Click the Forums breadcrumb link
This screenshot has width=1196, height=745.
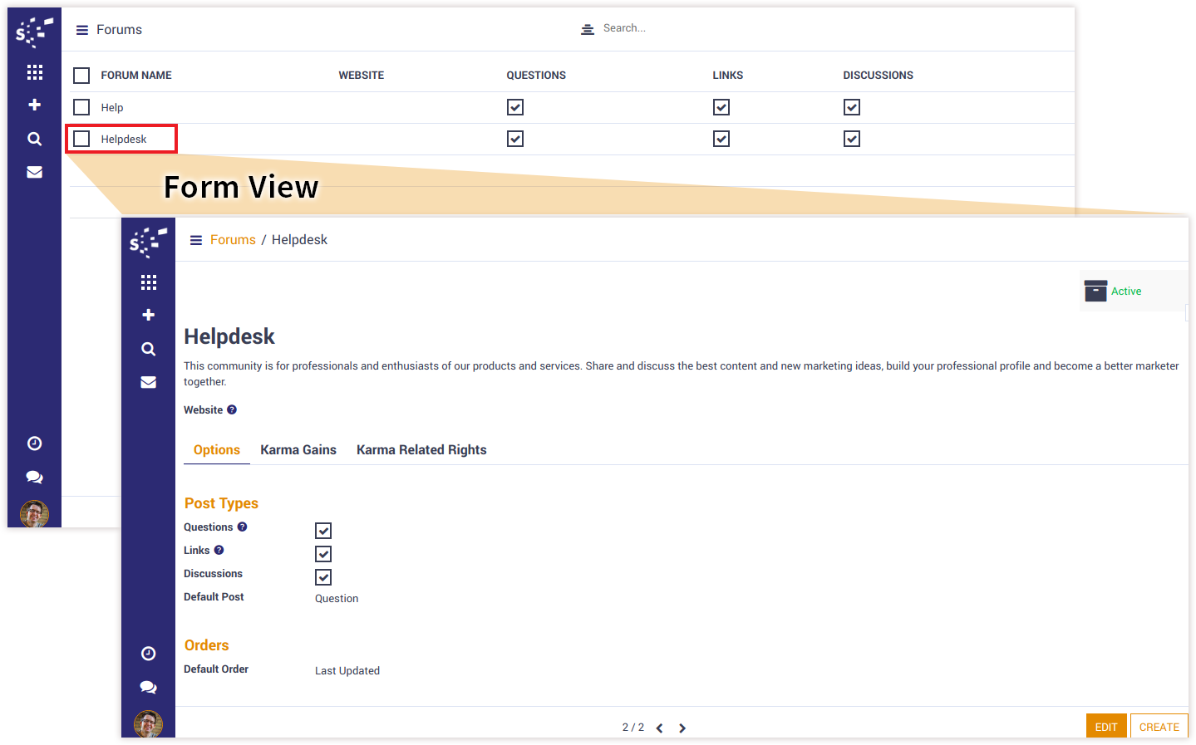[233, 239]
